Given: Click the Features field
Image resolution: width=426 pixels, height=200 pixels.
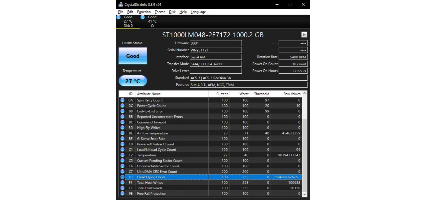Looking at the screenshot, I should (x=249, y=85).
